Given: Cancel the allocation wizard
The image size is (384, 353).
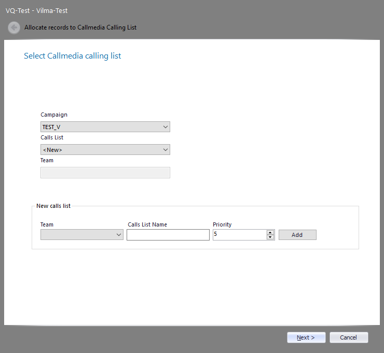Looking at the screenshot, I should point(349,337).
